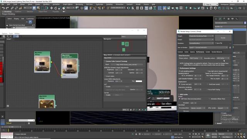247x139 pixels.
Task: Choose the Select and Scale tool
Action: 59,8
